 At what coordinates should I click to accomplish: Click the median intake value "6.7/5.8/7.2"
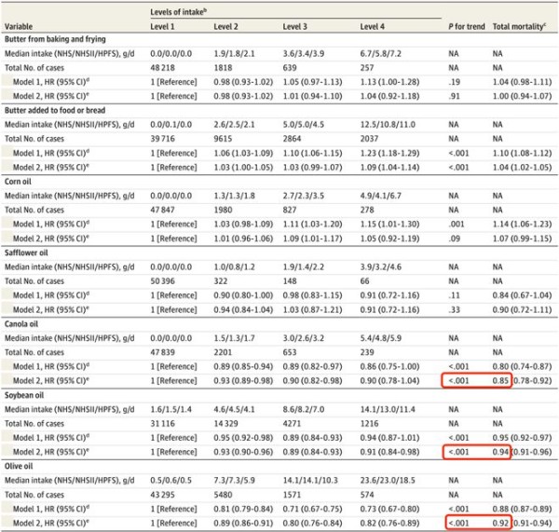(x=381, y=53)
